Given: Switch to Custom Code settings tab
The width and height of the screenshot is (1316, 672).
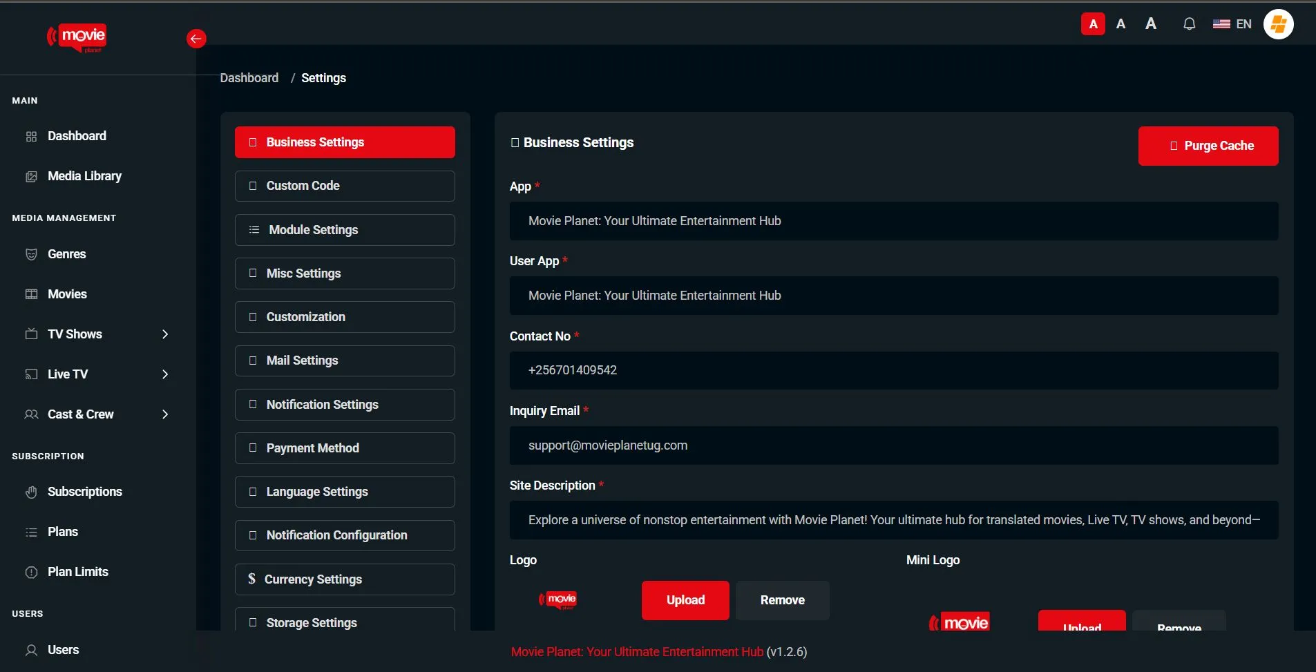Looking at the screenshot, I should [x=345, y=186].
